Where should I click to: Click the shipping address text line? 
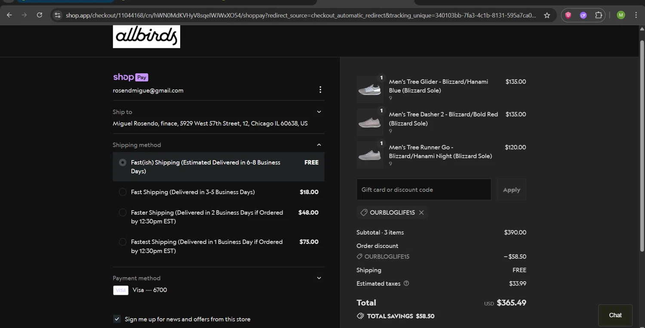pos(210,124)
